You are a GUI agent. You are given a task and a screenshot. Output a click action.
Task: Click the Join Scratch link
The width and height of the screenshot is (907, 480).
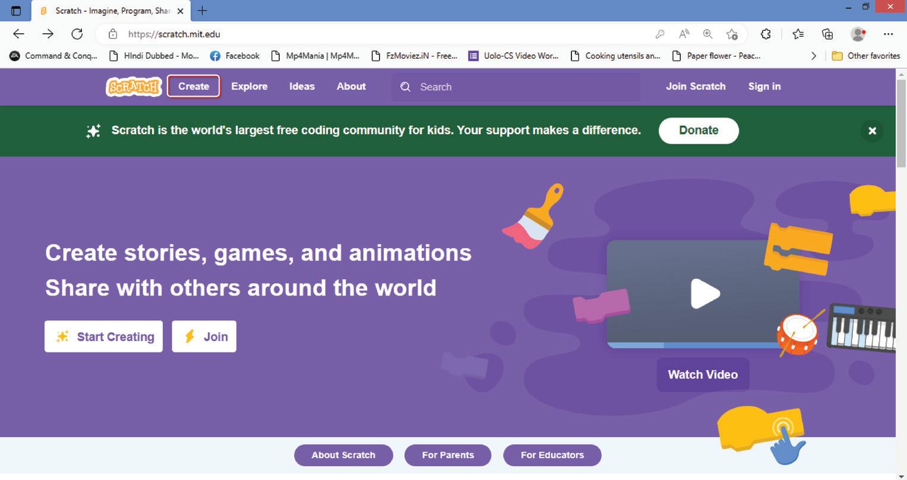coord(696,86)
